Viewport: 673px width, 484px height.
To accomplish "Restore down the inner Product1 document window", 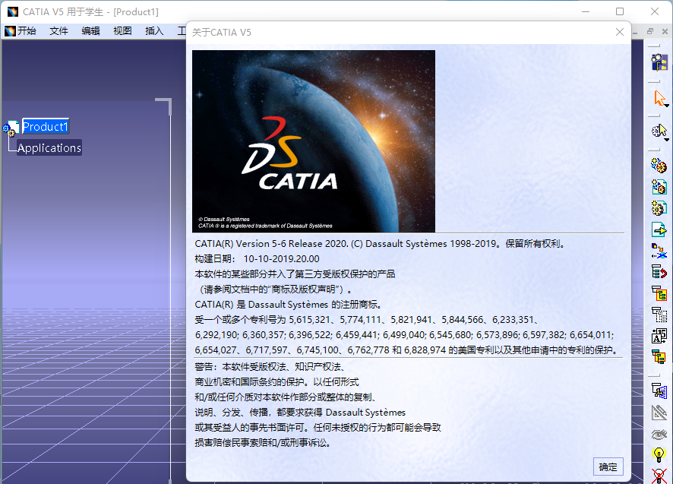I will click(x=650, y=31).
